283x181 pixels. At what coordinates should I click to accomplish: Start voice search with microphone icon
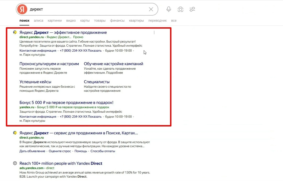(x=168, y=9)
